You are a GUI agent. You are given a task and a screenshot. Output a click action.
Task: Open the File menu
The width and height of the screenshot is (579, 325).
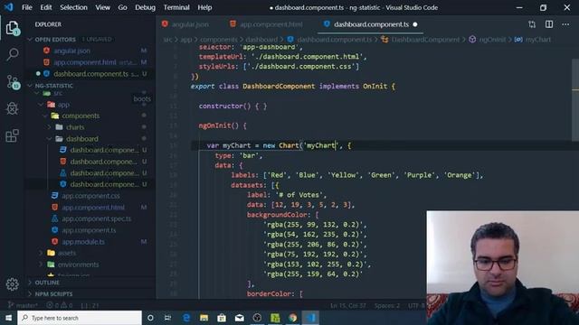tap(27, 7)
